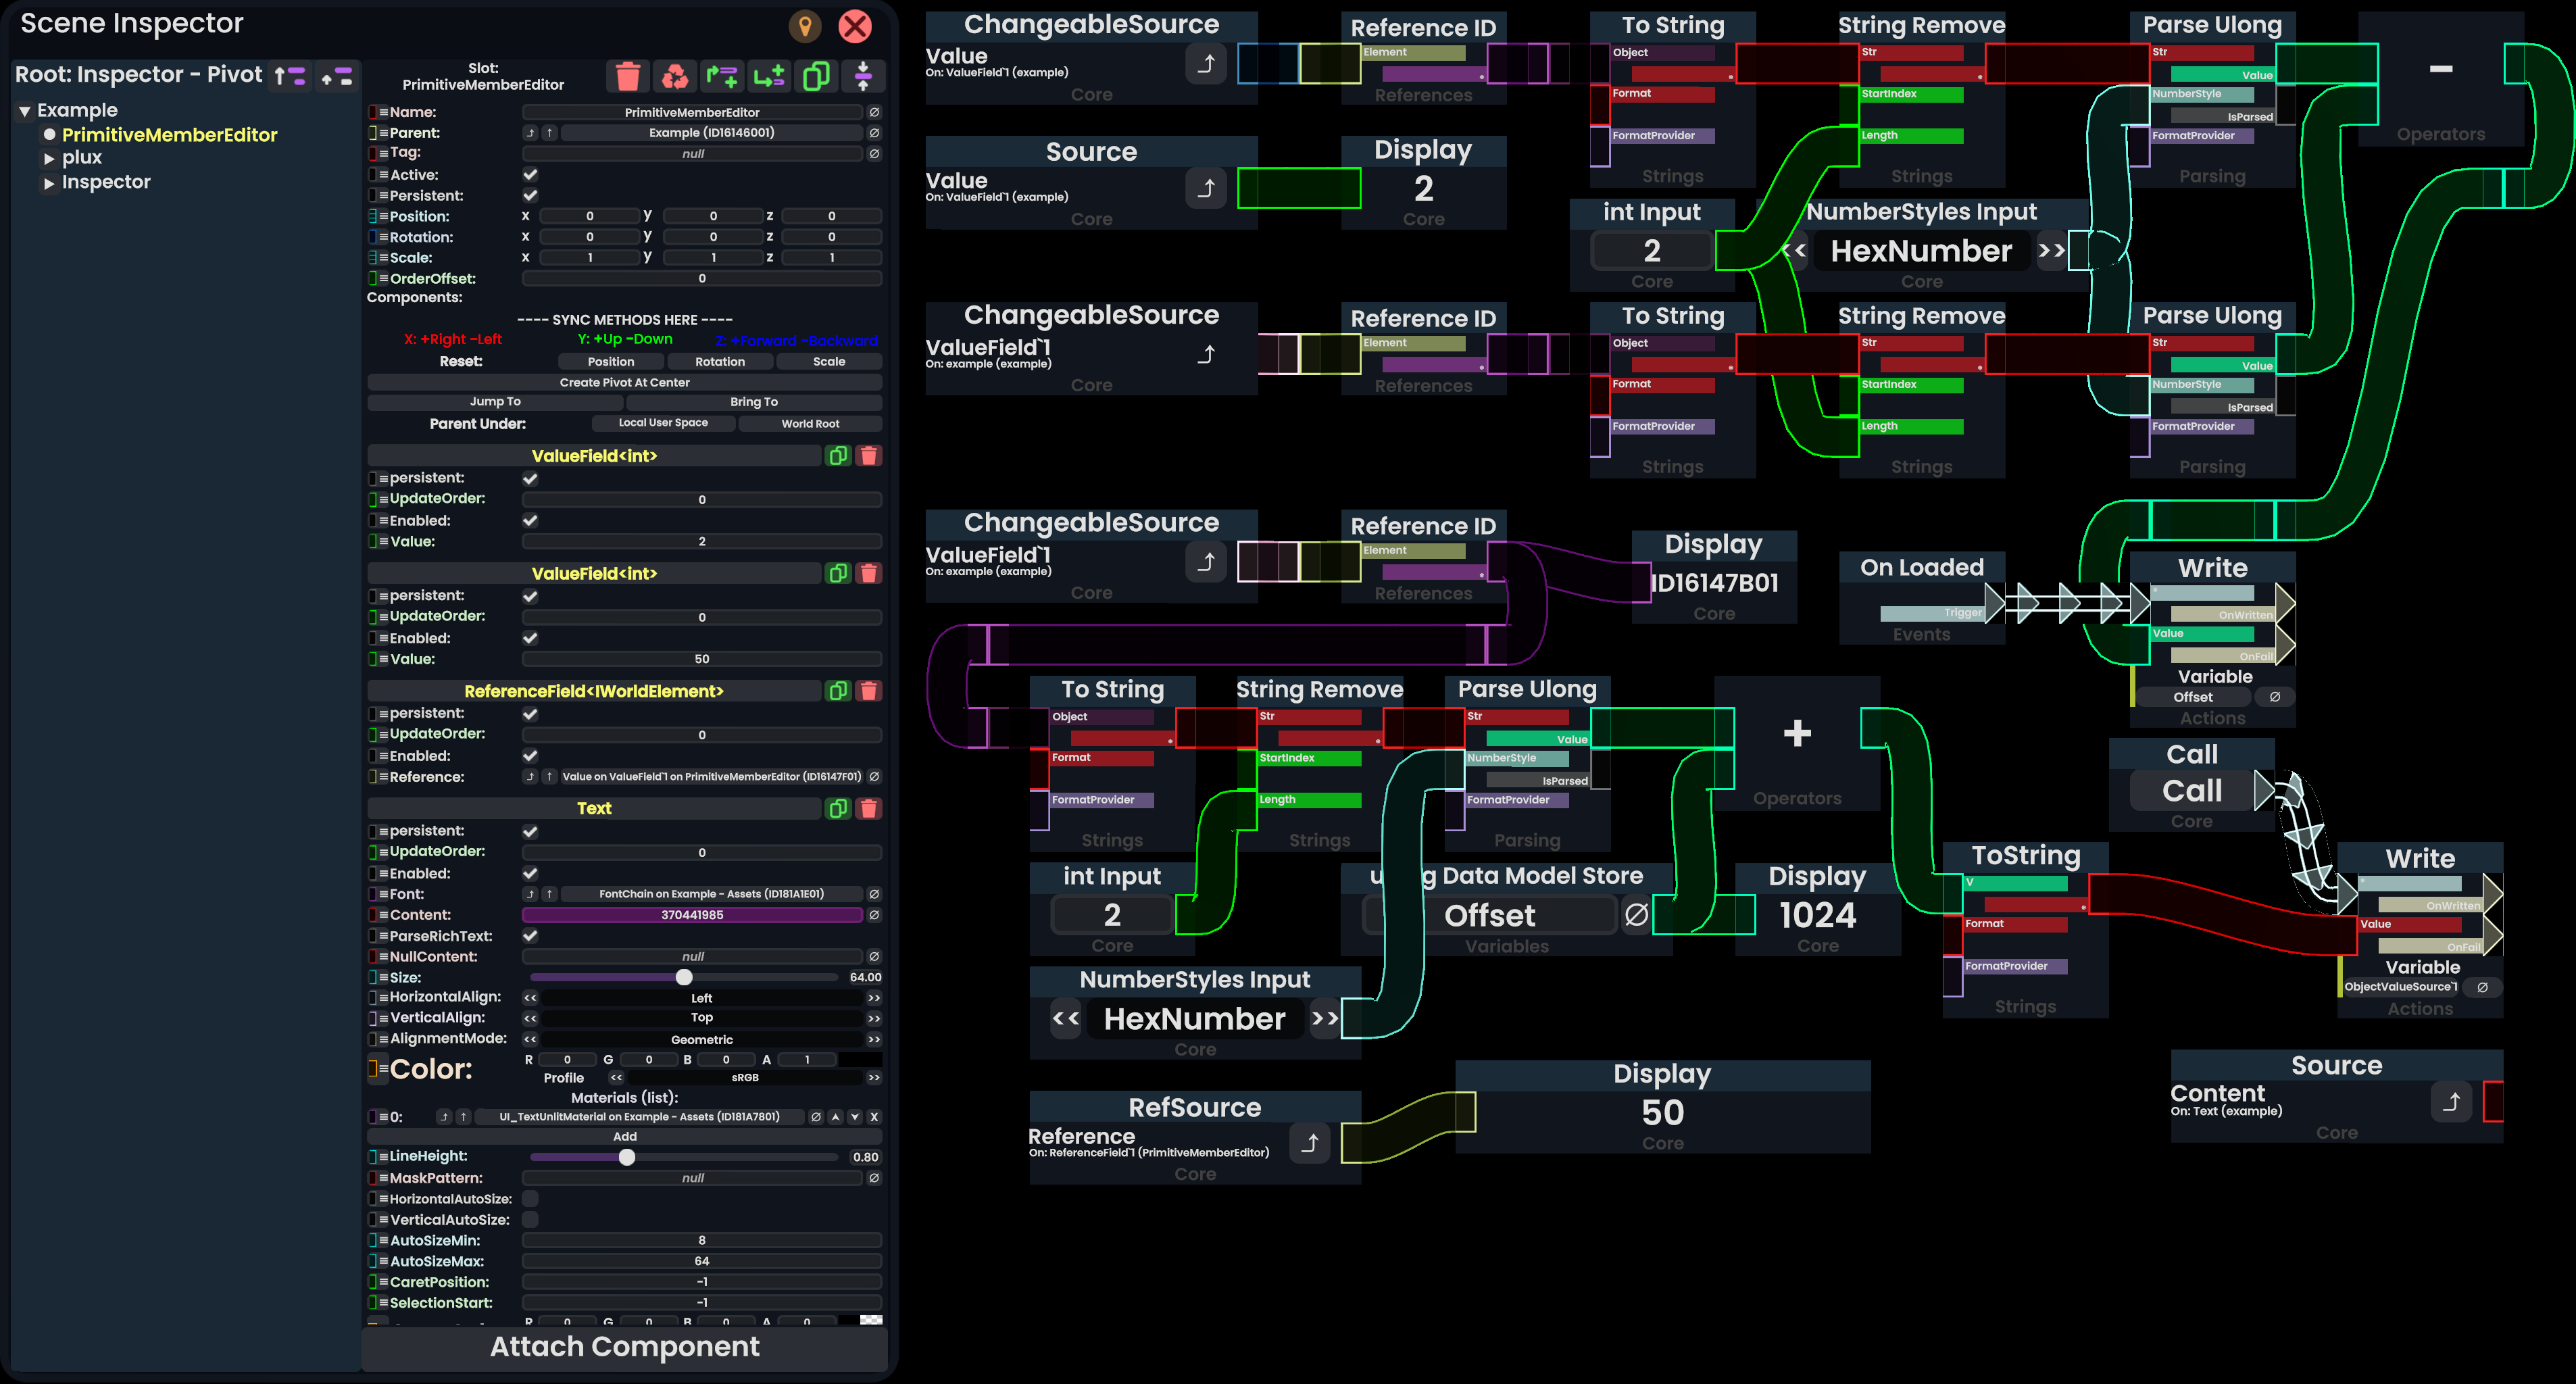Click Create Pivot At Center button
This screenshot has width=2576, height=1384.
624,382
